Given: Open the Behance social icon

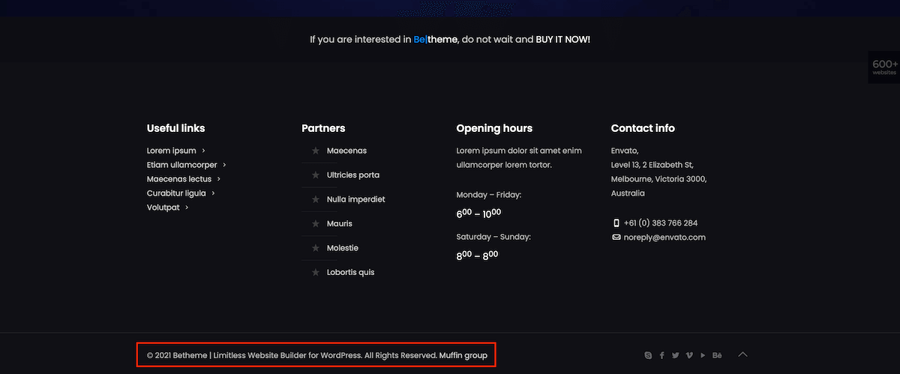Looking at the screenshot, I should tap(717, 355).
